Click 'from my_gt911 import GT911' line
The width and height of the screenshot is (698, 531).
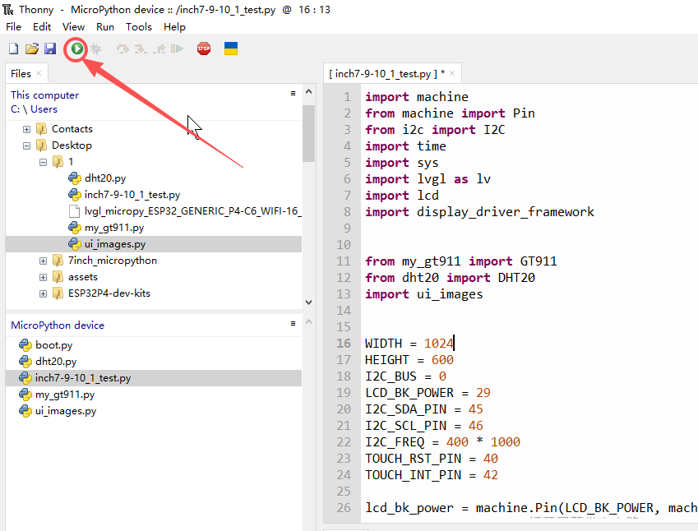tap(460, 261)
